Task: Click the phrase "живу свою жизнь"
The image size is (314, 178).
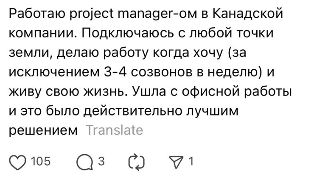Action: (68, 92)
